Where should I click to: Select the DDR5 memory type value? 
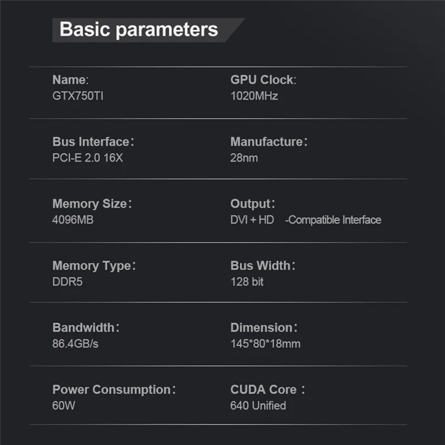(x=67, y=282)
